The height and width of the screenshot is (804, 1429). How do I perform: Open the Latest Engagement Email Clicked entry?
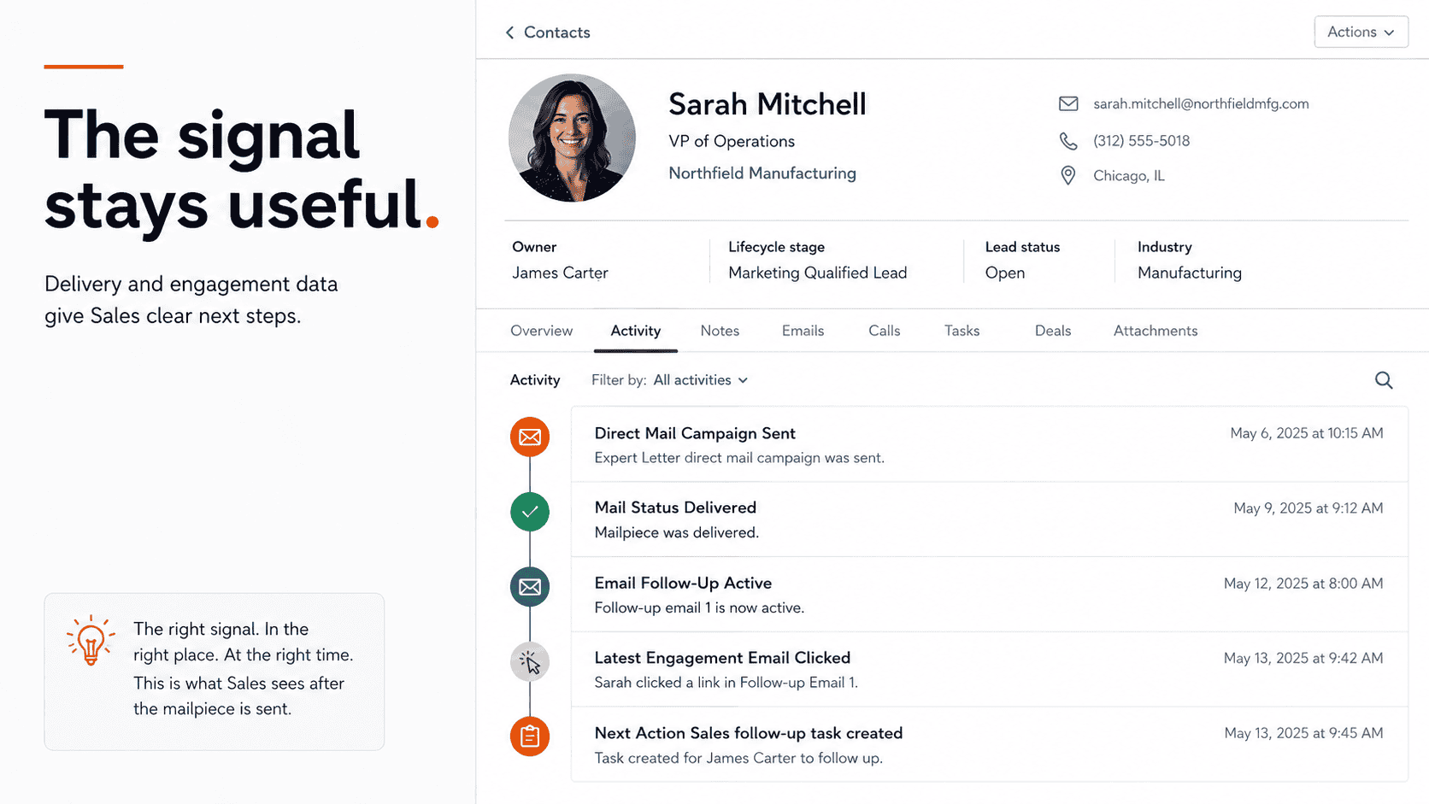(x=989, y=670)
